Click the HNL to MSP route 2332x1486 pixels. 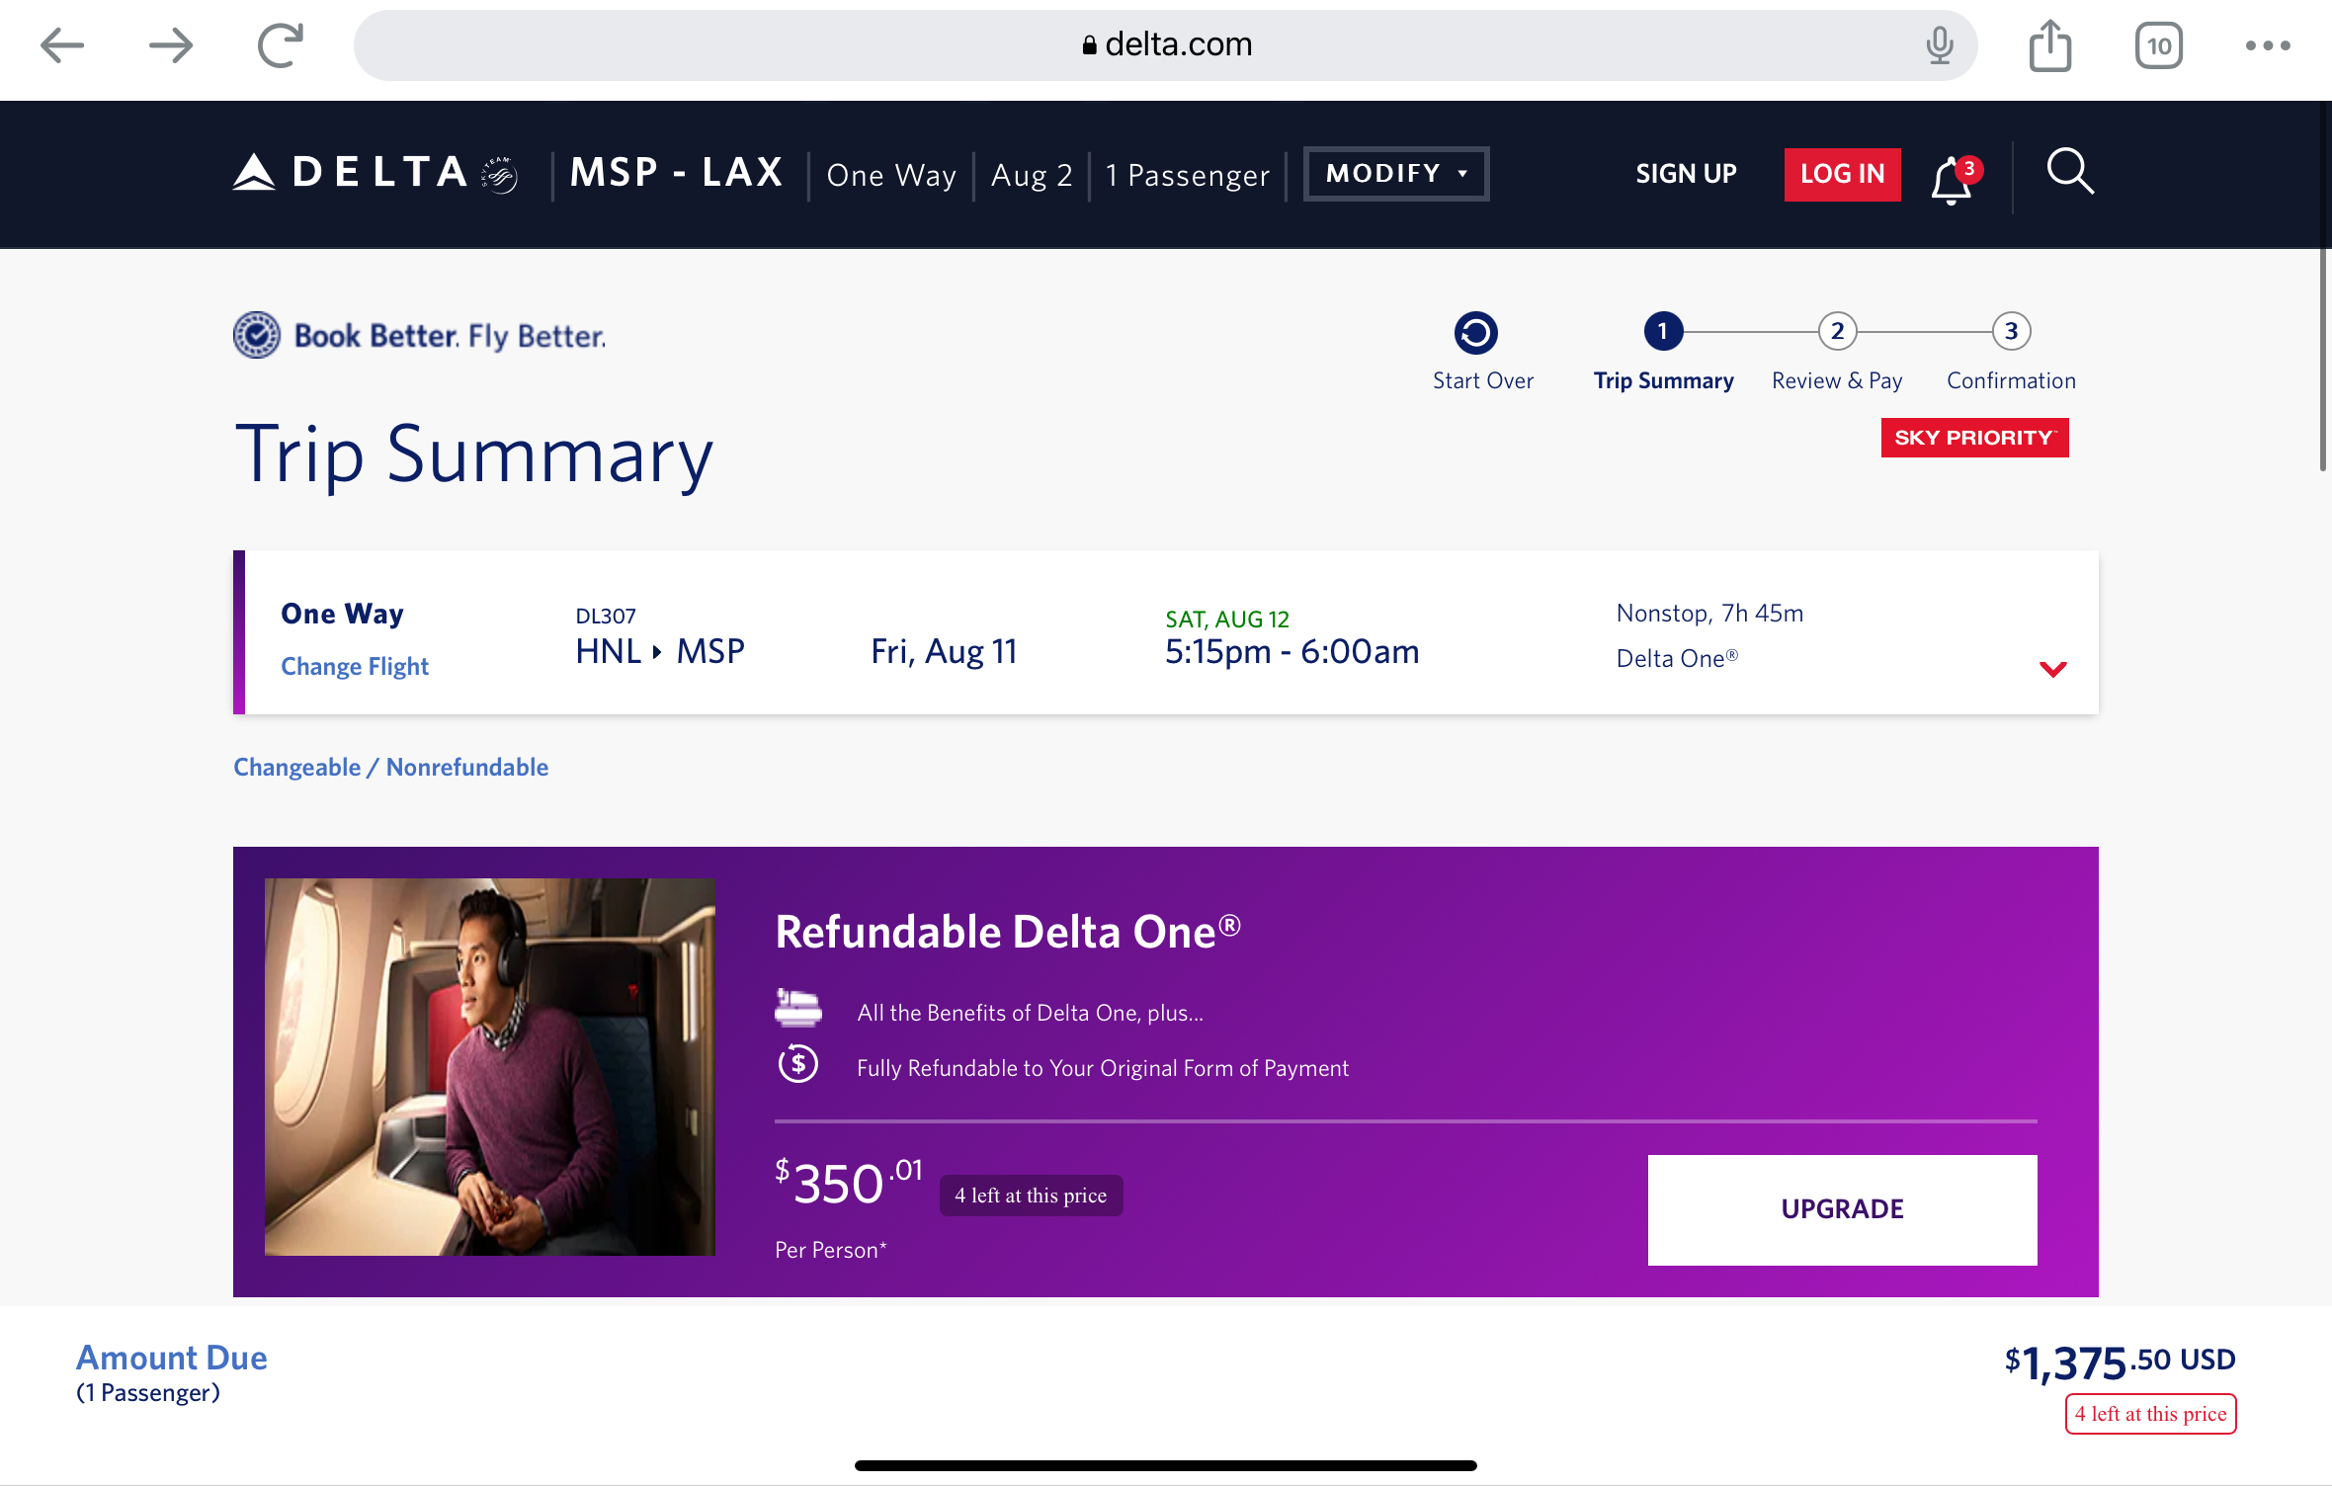(660, 652)
